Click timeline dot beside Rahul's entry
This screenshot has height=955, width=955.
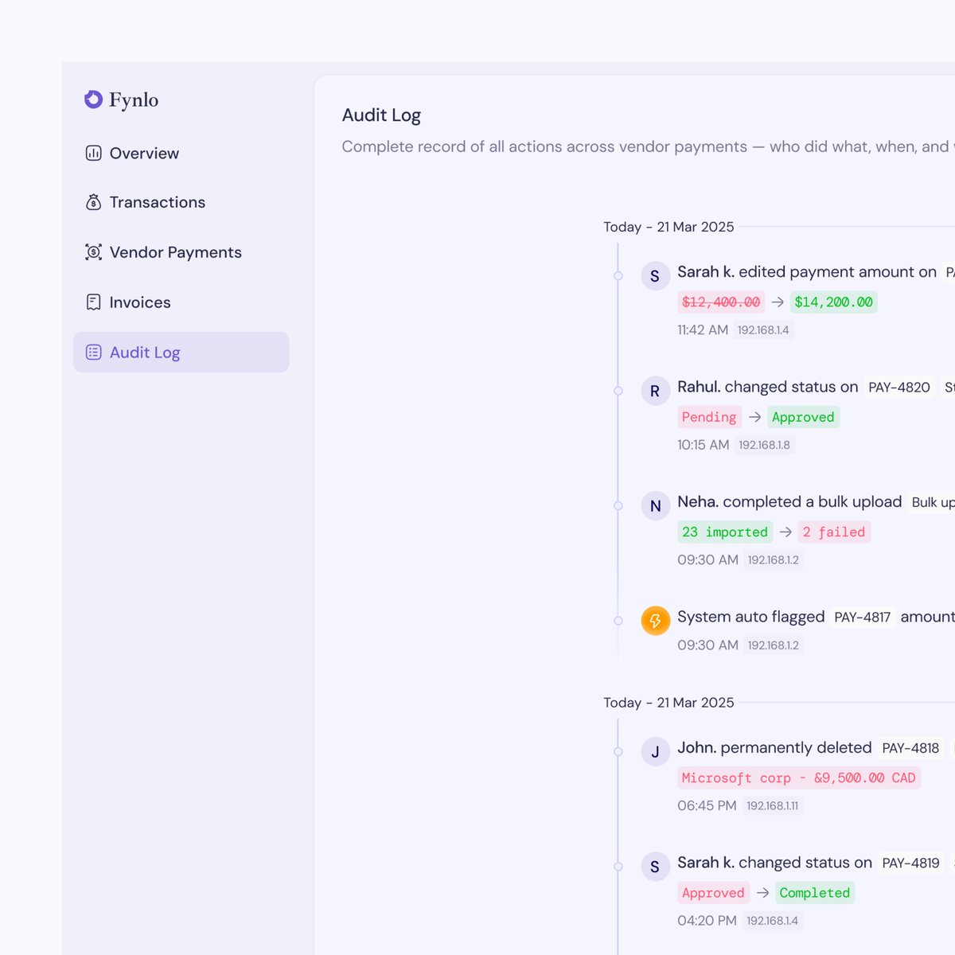pyautogui.click(x=618, y=391)
